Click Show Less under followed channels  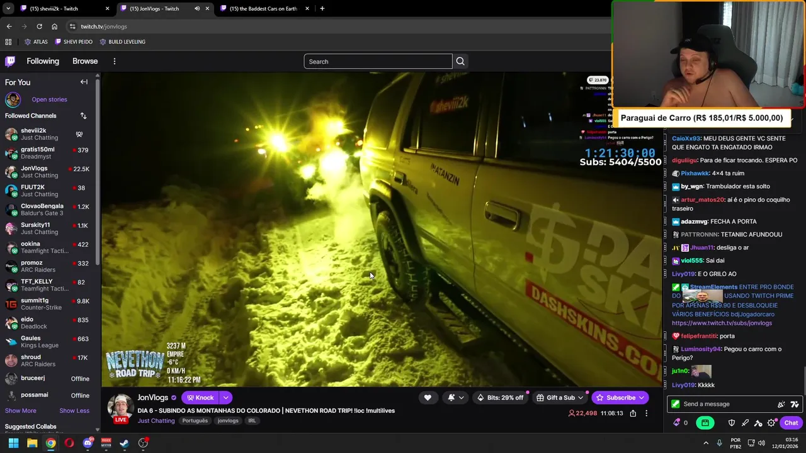(74, 411)
